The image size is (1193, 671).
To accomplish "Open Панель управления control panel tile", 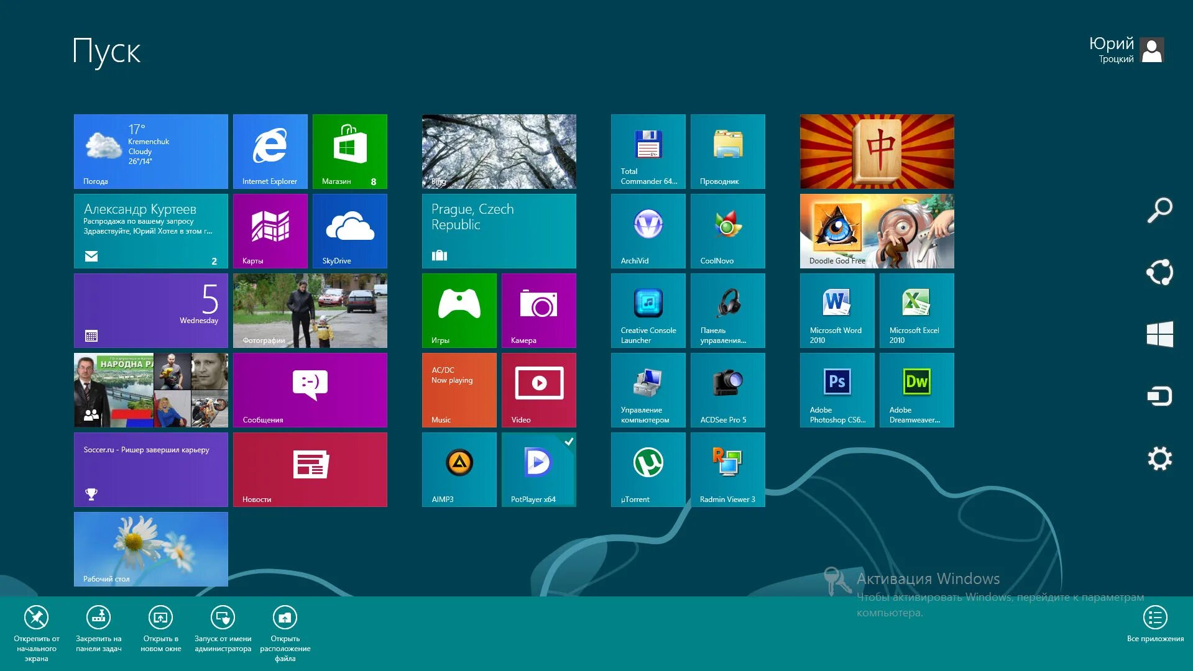I will tap(728, 311).
